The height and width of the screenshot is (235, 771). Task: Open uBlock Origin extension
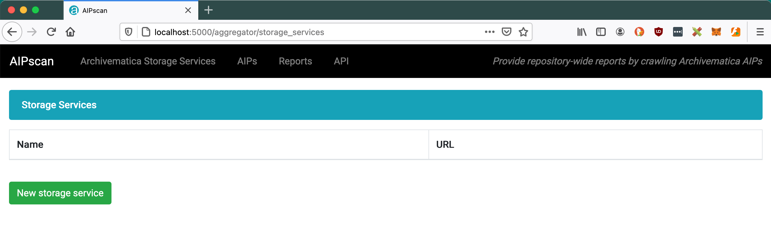(x=659, y=32)
